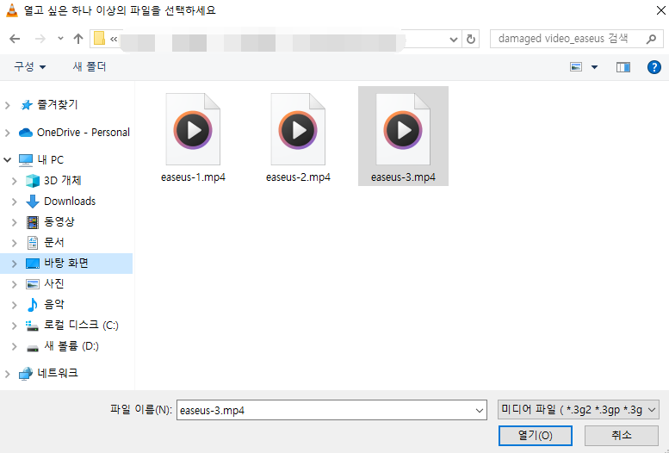Click the 로컬 디스크 (C:) drive icon
The height and width of the screenshot is (453, 669).
coord(33,326)
